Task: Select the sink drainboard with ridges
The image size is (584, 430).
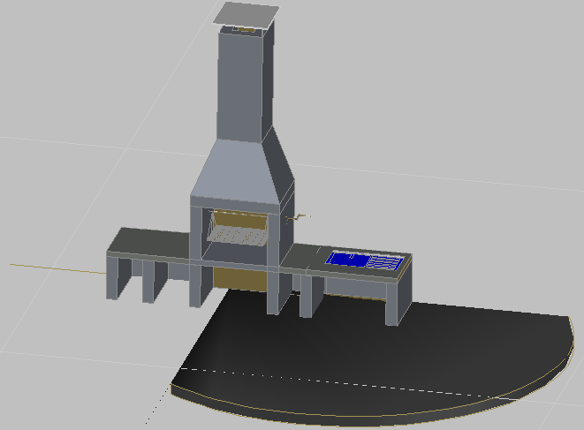Action: 386,262
